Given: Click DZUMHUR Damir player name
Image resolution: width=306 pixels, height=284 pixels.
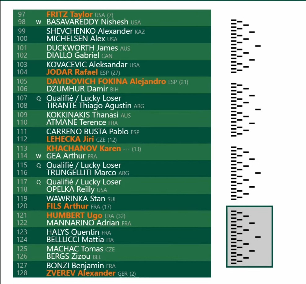Looking at the screenshot, I should tap(77, 89).
